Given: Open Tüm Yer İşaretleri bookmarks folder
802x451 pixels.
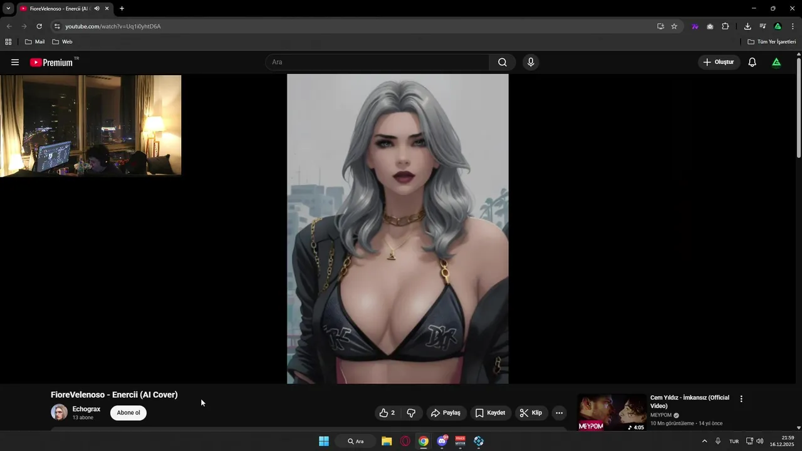Looking at the screenshot, I should (772, 42).
